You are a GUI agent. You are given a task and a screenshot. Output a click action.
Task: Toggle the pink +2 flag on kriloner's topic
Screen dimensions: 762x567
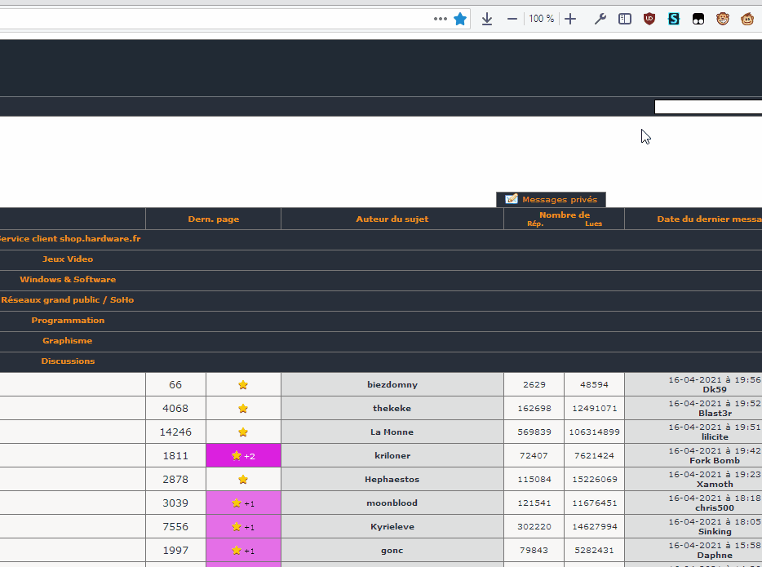pos(242,455)
